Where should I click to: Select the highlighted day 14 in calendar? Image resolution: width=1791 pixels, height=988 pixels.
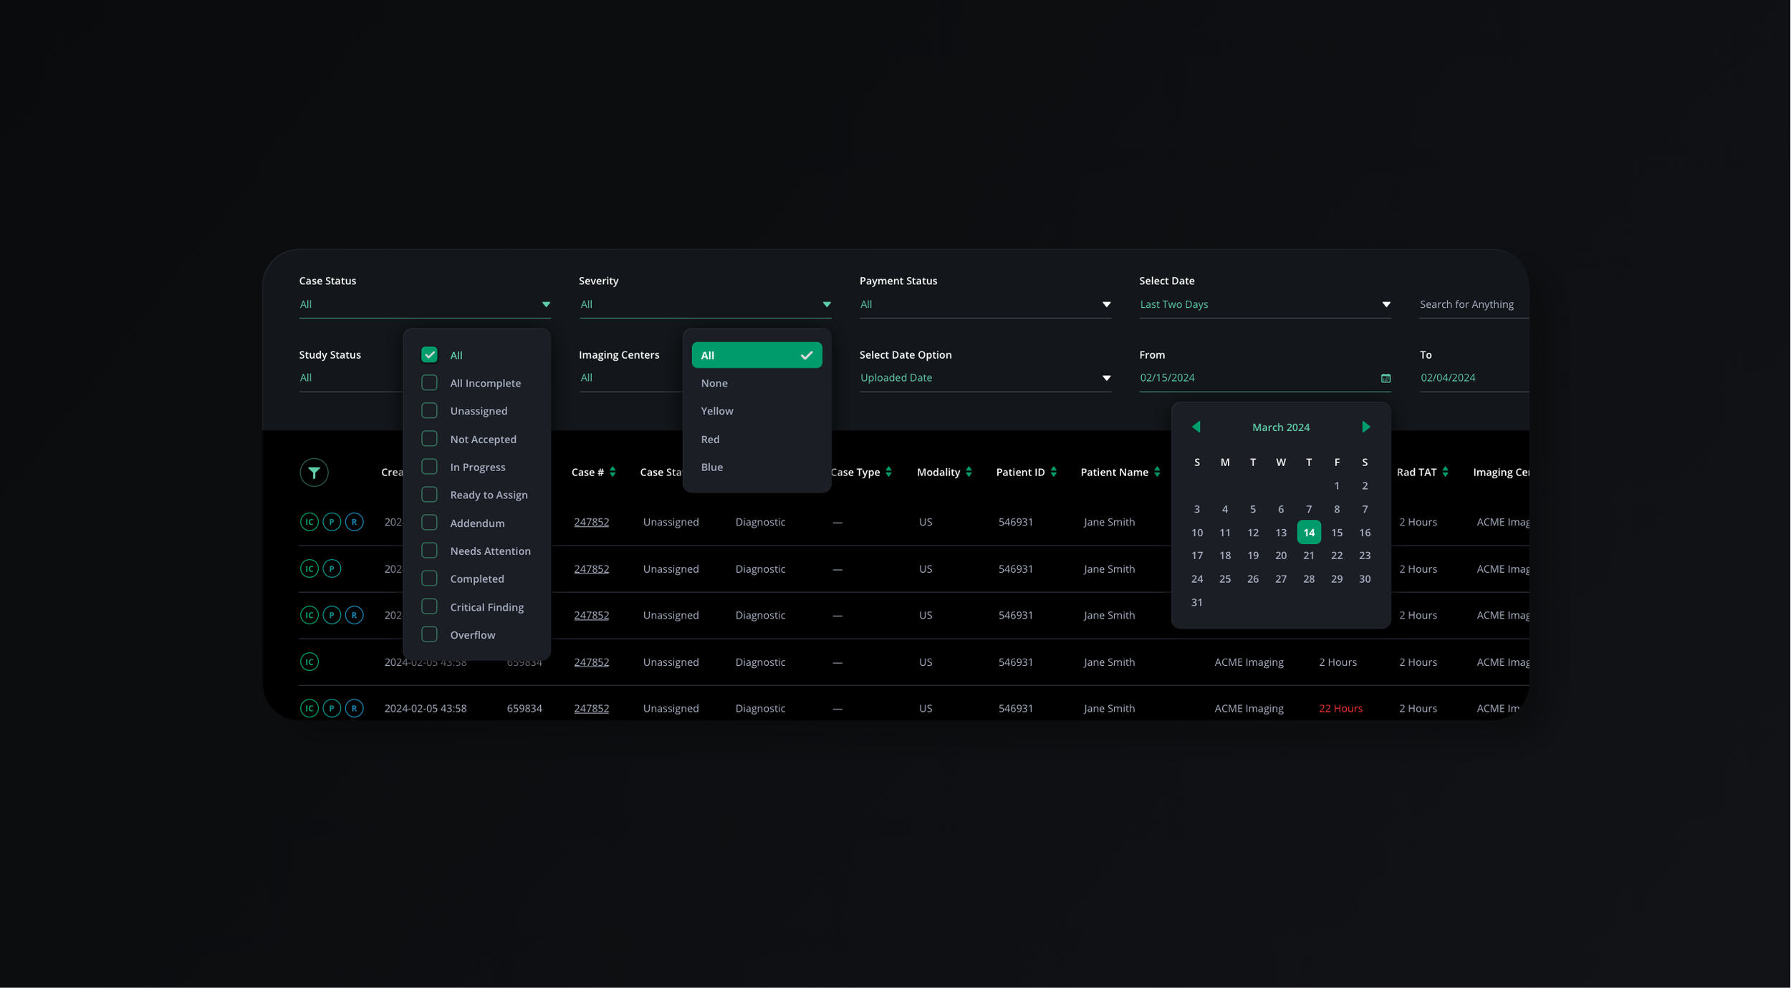(x=1308, y=533)
